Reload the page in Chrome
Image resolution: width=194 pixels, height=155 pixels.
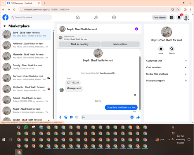(14, 9)
